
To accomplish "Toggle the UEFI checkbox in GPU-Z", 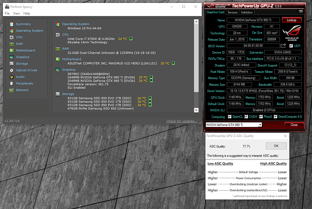I will pos(291,46).
